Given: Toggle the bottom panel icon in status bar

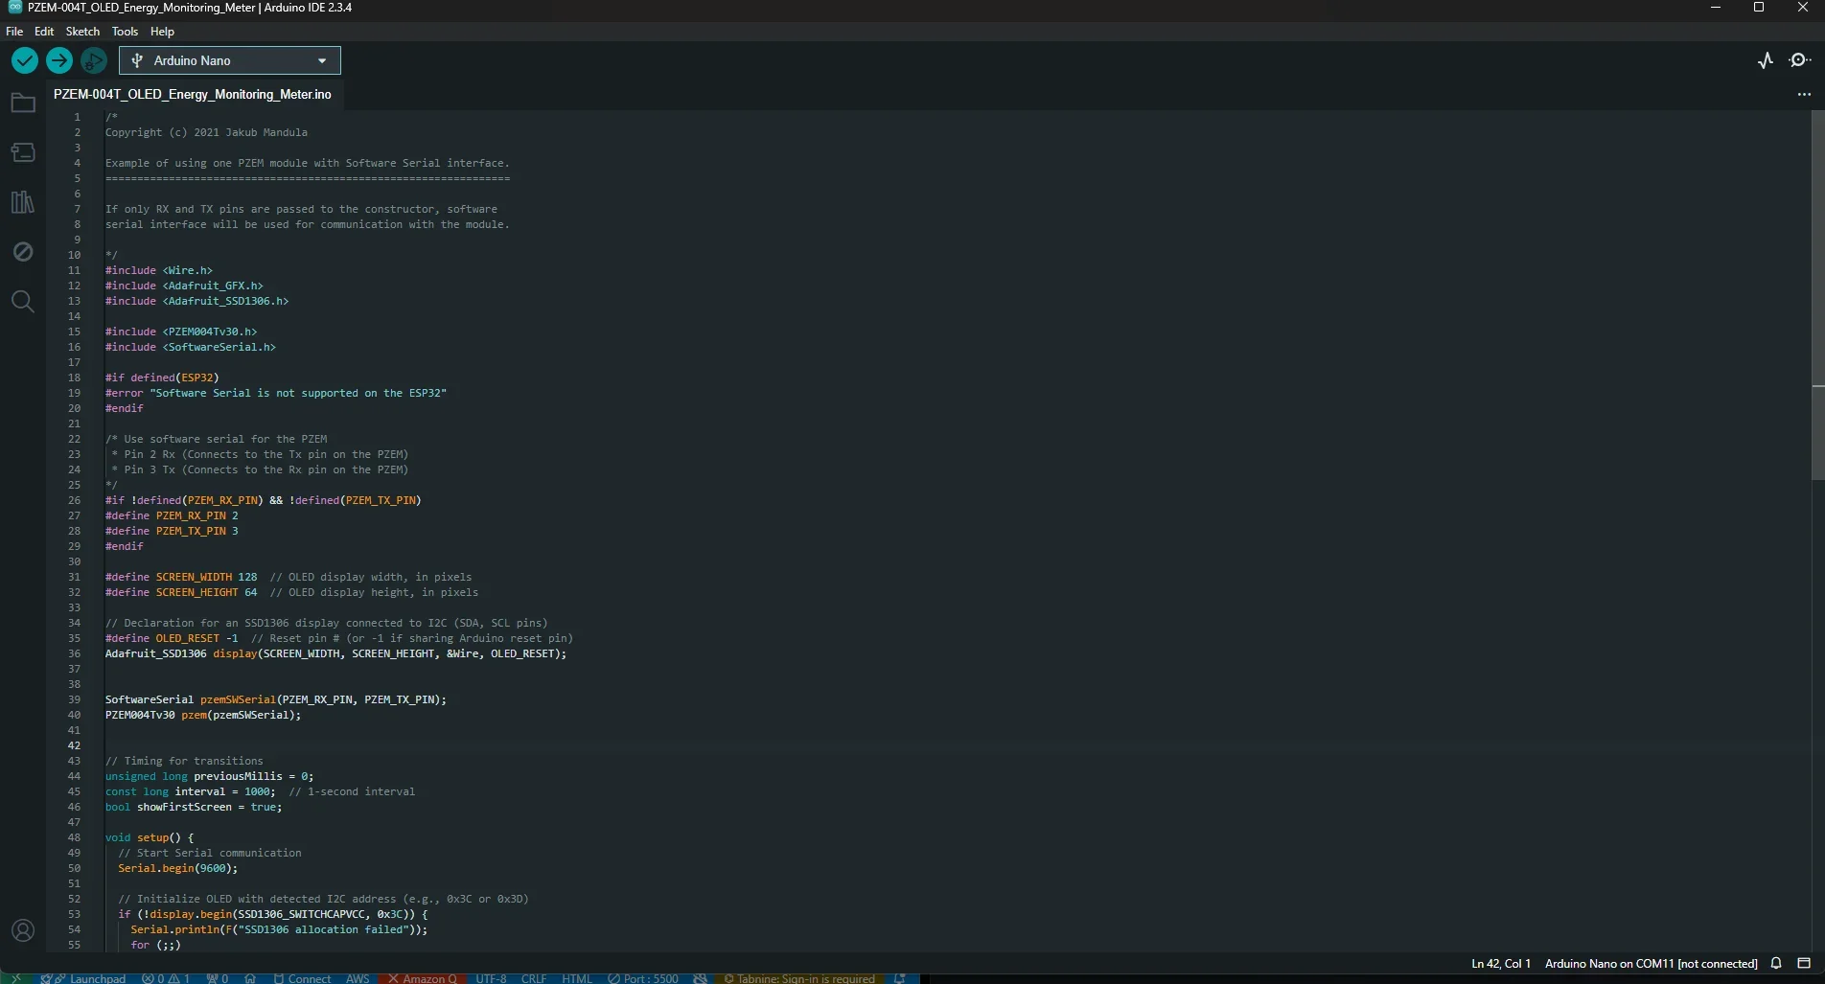Looking at the screenshot, I should coord(1804,963).
